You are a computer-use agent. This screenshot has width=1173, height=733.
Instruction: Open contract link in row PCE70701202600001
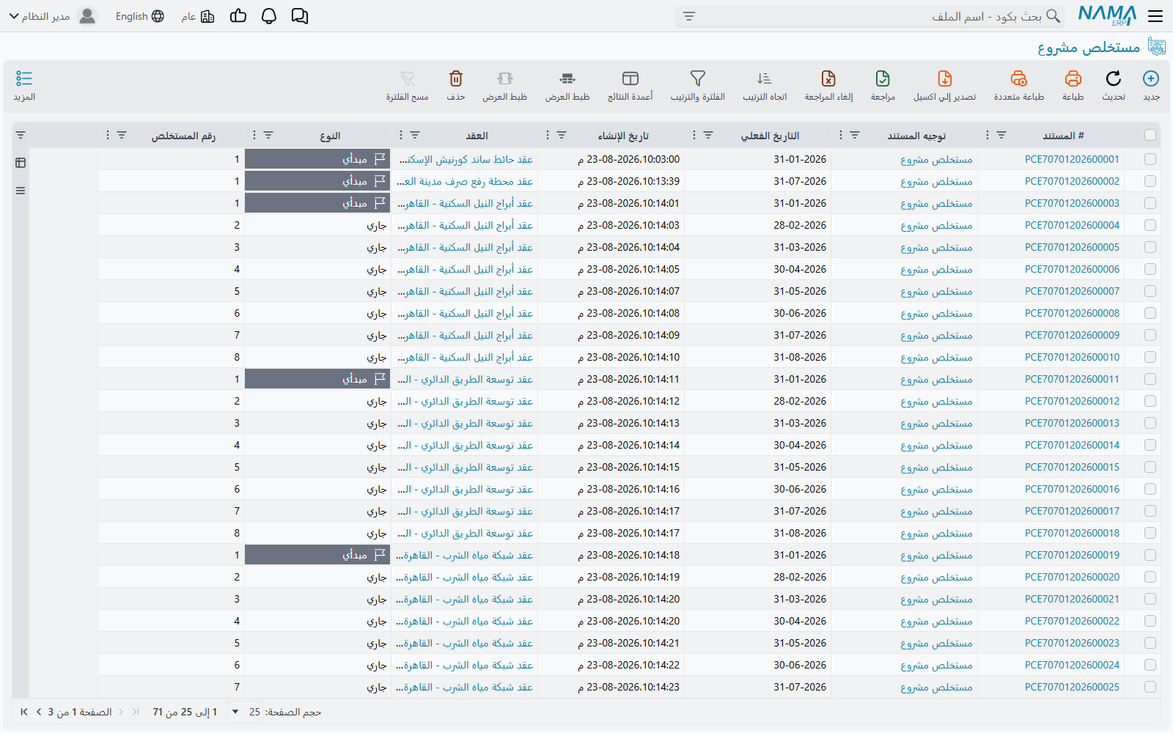tap(466, 159)
